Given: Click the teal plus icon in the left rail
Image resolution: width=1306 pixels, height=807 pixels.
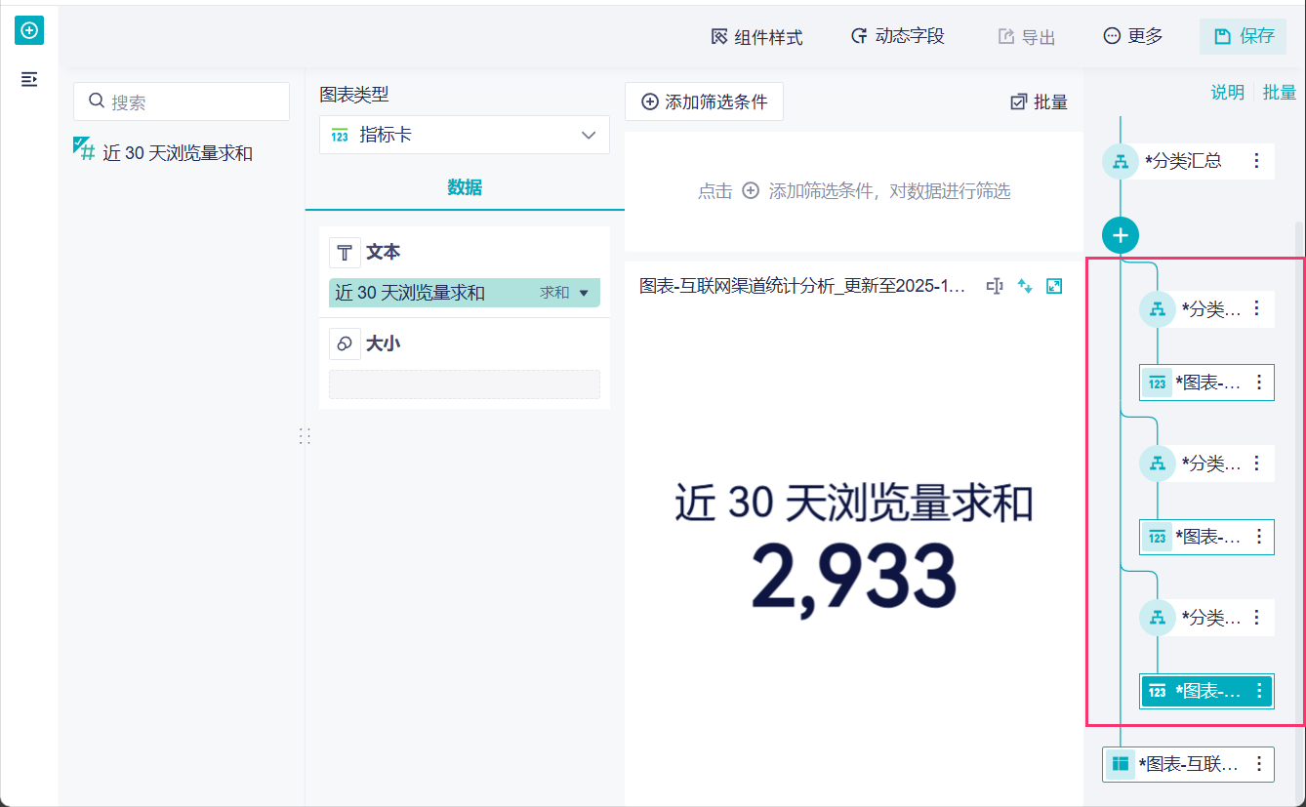Looking at the screenshot, I should [x=29, y=31].
